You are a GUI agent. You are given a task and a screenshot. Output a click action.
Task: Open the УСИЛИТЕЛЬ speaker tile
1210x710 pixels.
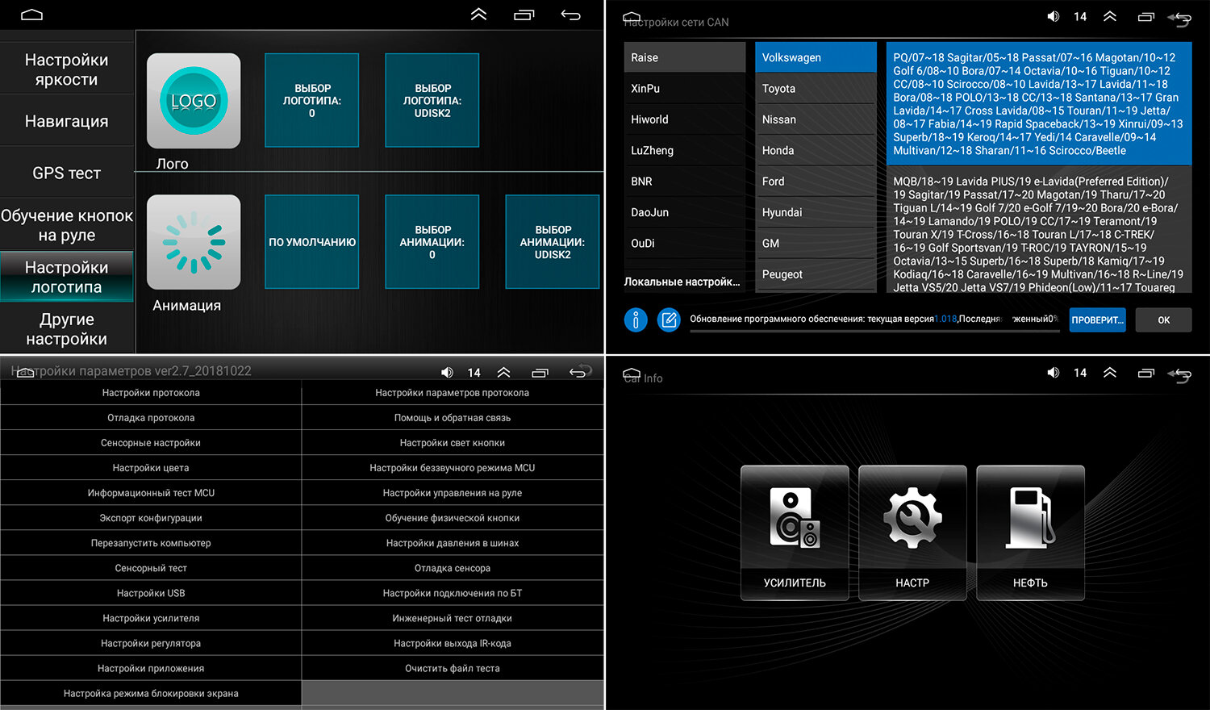coord(795,532)
